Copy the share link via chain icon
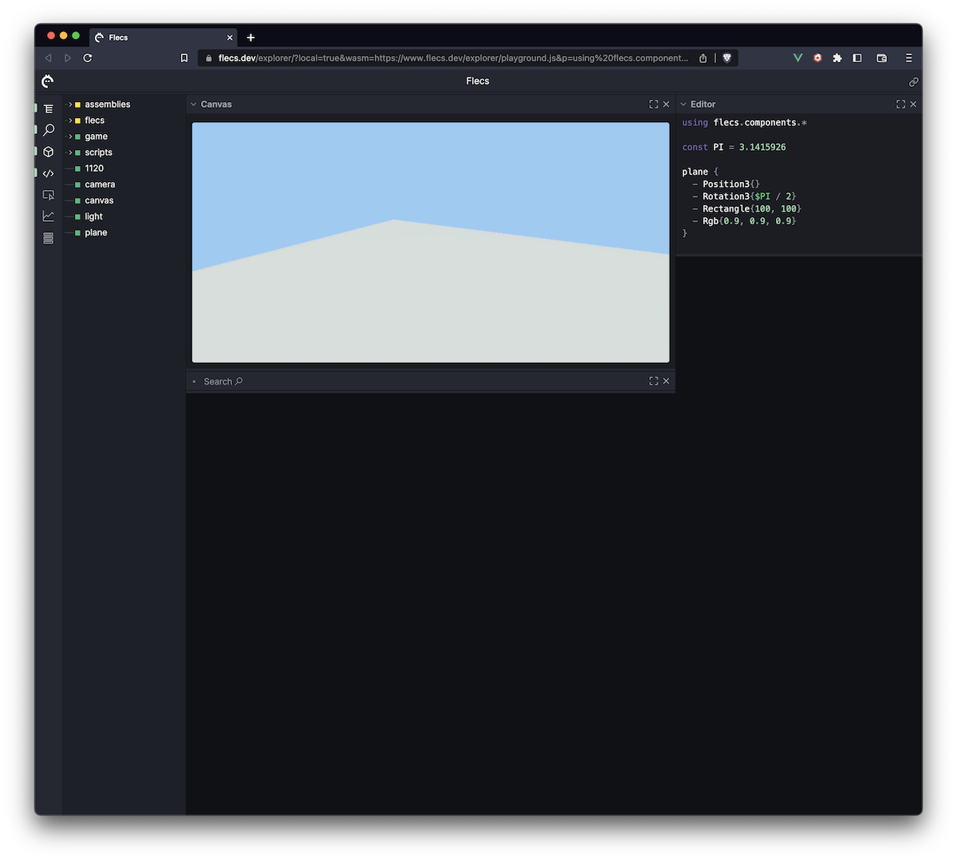The image size is (957, 861). 913,81
